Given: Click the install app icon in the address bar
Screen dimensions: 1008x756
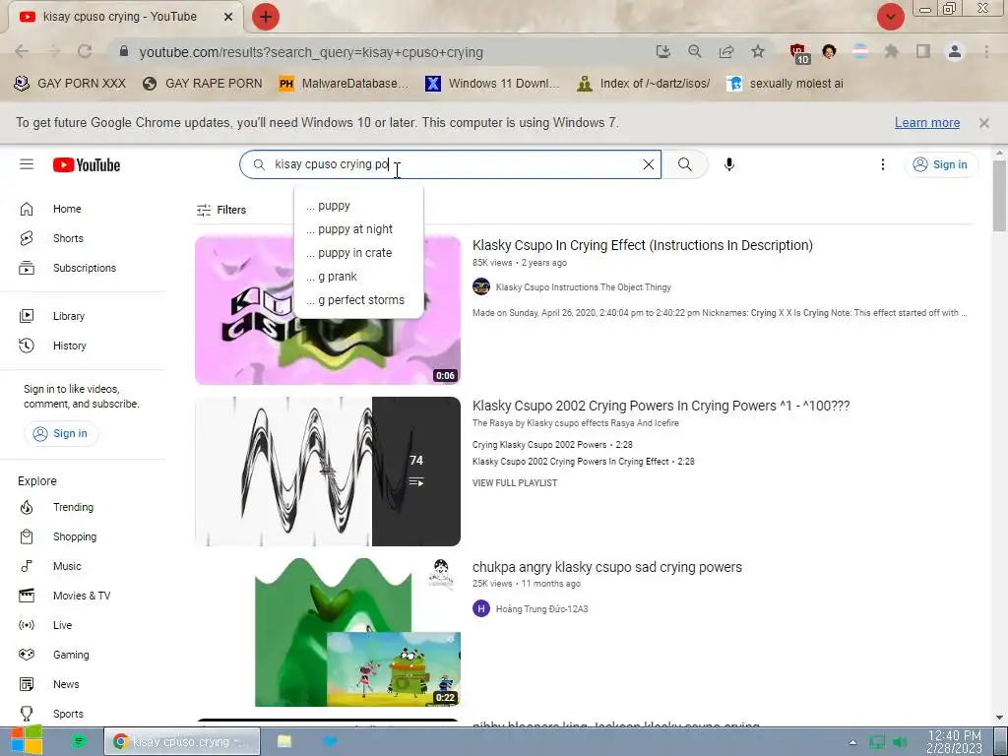Looking at the screenshot, I should (x=662, y=51).
